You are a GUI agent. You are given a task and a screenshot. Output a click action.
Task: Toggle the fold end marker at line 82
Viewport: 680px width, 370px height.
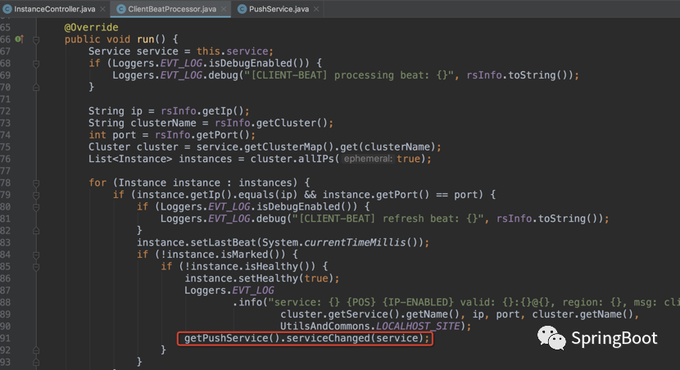point(36,231)
